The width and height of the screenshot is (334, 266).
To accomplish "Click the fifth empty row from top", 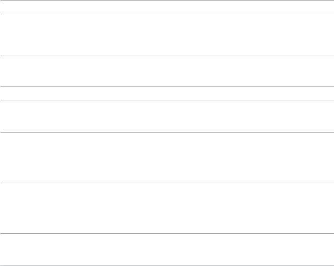I will coord(167,116).
